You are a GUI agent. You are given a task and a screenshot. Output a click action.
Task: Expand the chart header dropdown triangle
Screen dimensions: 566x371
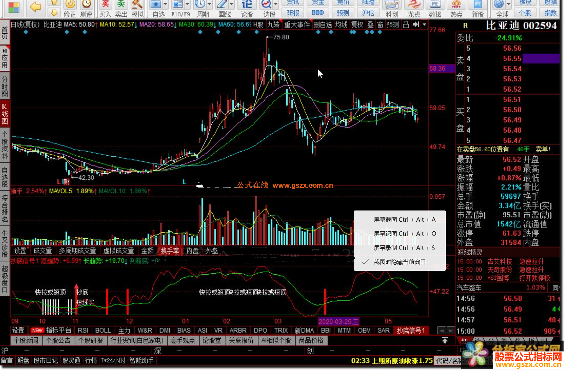424,25
